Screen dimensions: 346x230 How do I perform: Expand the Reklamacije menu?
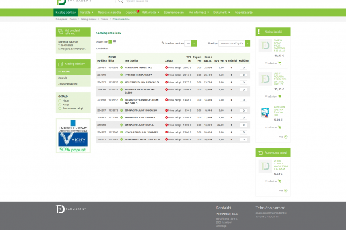pyautogui.click(x=151, y=13)
